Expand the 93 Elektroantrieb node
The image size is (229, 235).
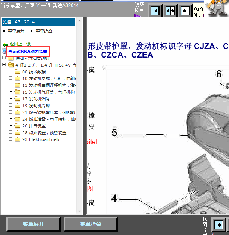(x=11, y=139)
